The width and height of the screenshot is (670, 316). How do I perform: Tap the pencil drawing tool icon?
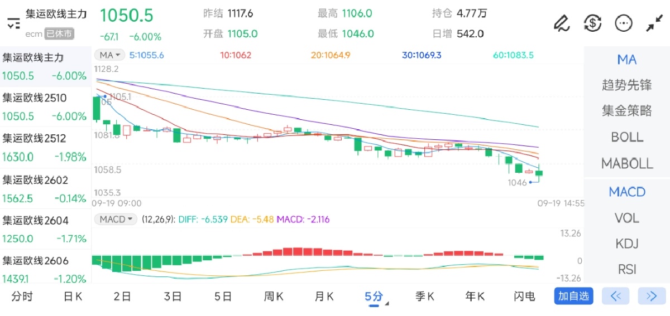561,23
